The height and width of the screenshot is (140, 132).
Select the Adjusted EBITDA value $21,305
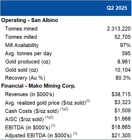tap(121, 135)
